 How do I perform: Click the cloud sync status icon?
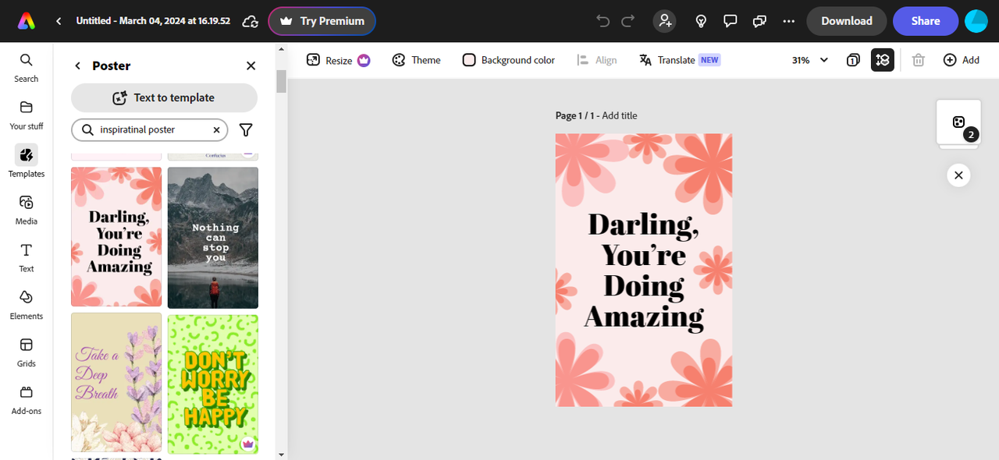251,21
